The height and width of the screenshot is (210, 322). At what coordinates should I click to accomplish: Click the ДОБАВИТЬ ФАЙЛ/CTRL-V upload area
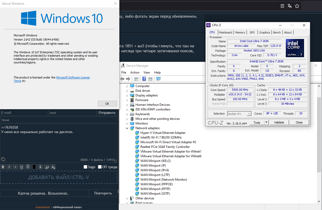[x=59, y=177]
